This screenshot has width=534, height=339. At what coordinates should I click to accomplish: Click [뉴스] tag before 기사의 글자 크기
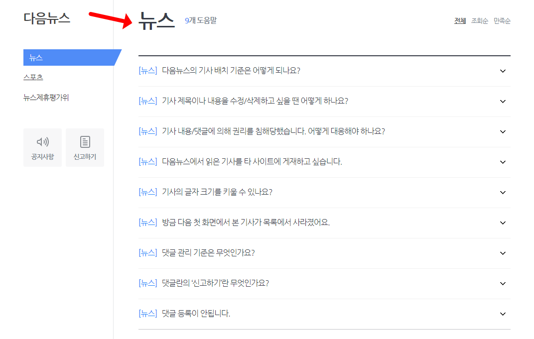point(148,192)
